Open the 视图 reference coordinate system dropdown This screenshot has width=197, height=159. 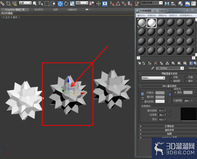[x=82, y=3]
